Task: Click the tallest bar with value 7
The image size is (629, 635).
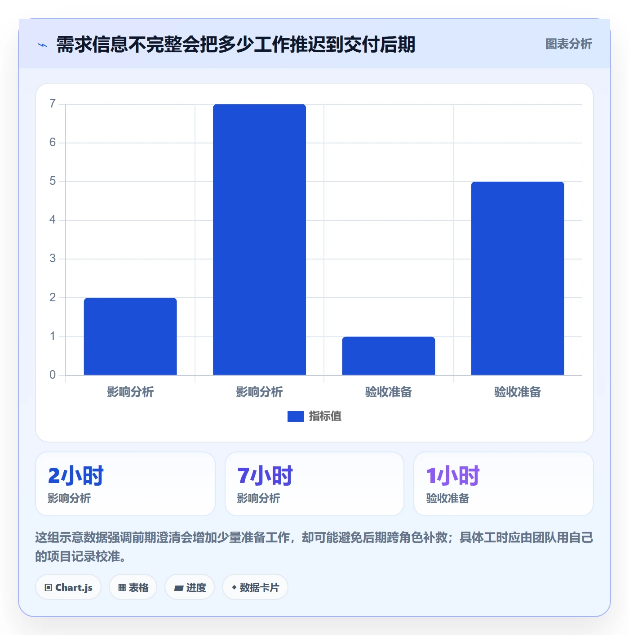Action: [x=259, y=240]
